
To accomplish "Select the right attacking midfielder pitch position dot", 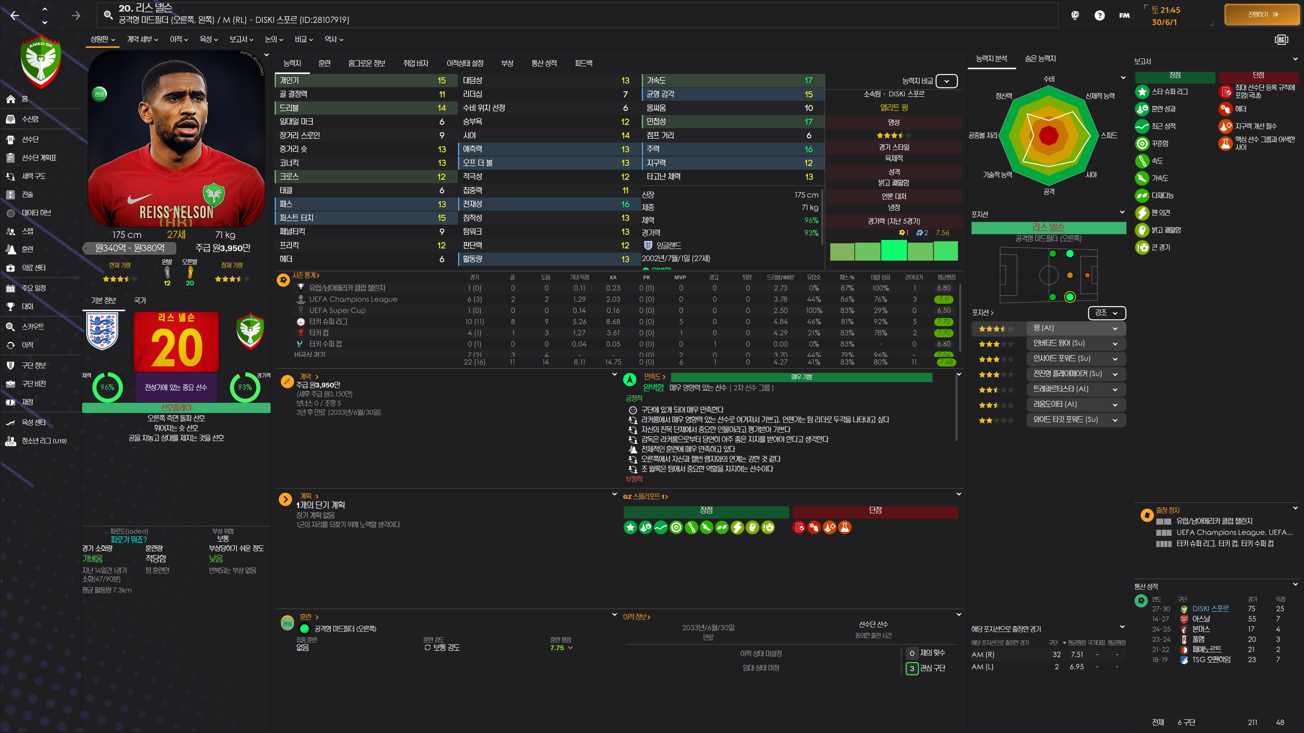I will coord(1069,297).
